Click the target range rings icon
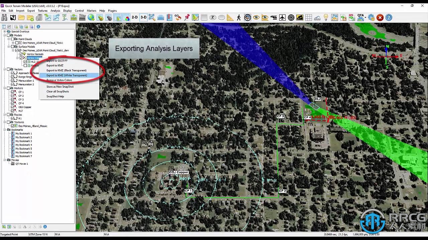428x240 pixels. [291, 17]
